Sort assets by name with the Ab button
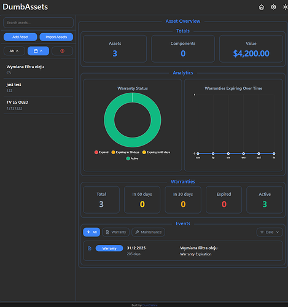Viewport: 288px width, 307px height. (x=14, y=51)
